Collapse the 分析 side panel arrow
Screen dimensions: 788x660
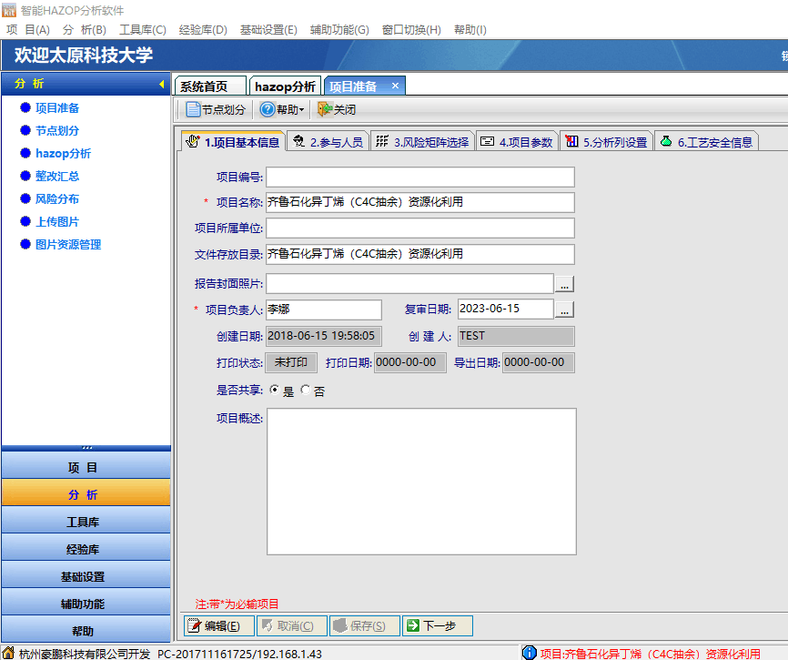tap(162, 84)
